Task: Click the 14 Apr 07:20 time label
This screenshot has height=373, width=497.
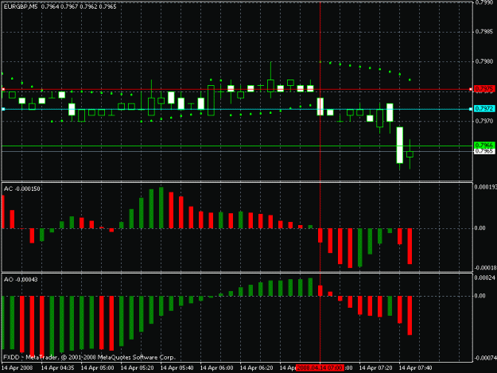Action: (x=375, y=368)
